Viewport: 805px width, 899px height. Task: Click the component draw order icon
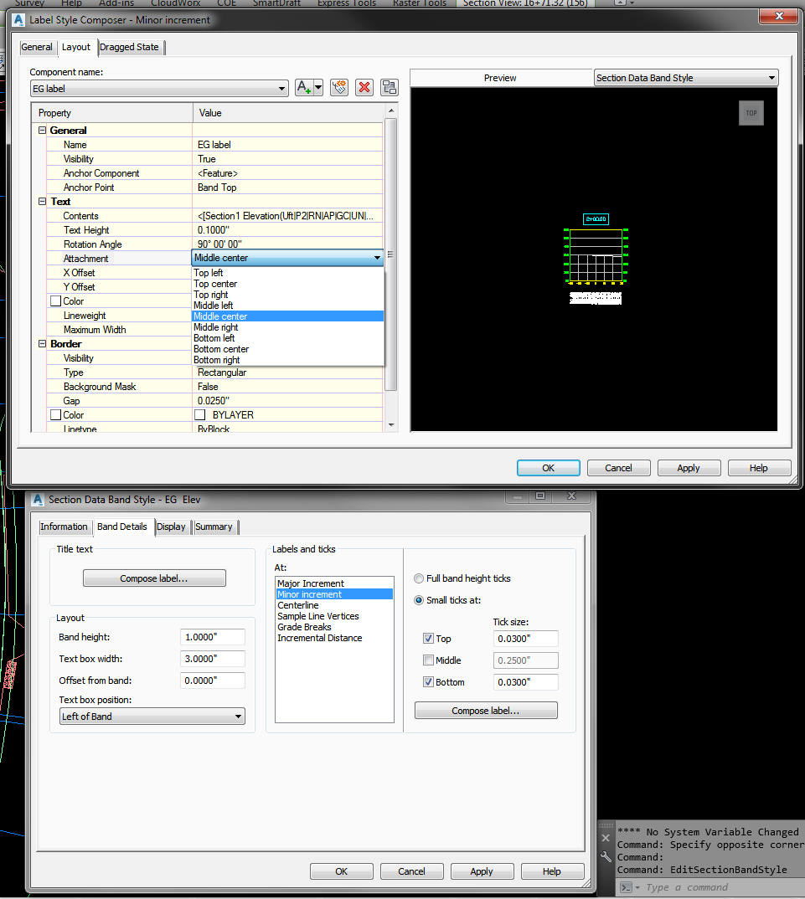point(389,88)
